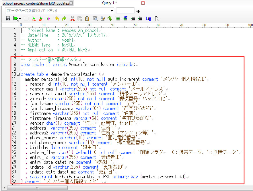Open the Find and Replace tool
Viewport: 253px width, 191px height.
click(103, 19)
